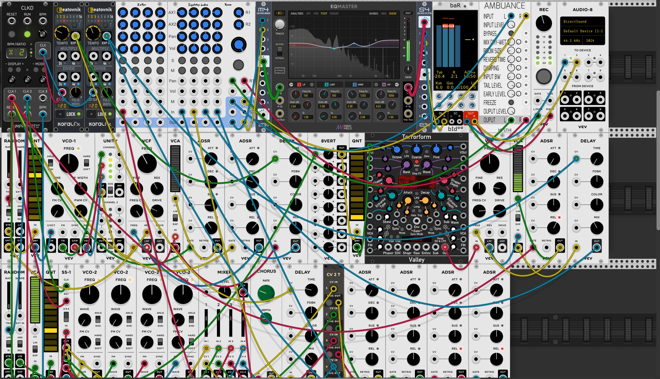Click the CLK input jack on CLKD
This screenshot has height=379, width=660.
tap(43, 53)
